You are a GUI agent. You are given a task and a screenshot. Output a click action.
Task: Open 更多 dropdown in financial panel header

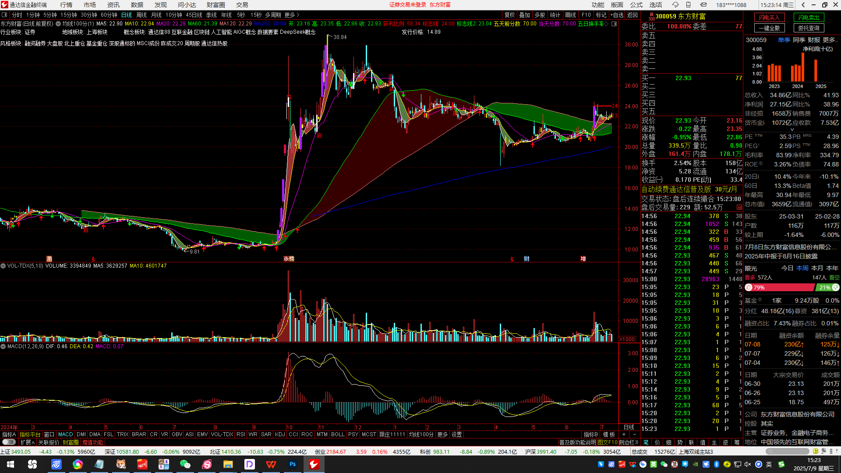click(830, 40)
